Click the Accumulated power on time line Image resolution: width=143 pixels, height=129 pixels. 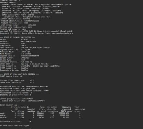click(24, 87)
